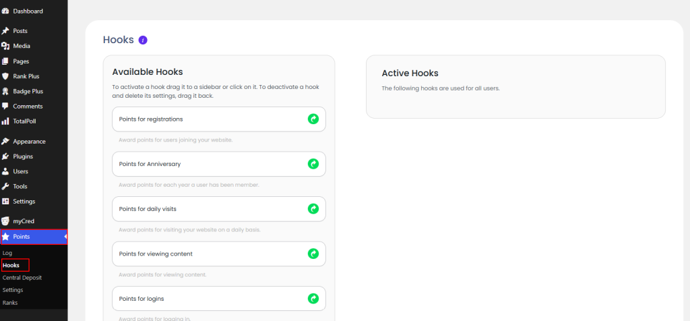
Task: Open the Media library menu
Action: tap(22, 46)
